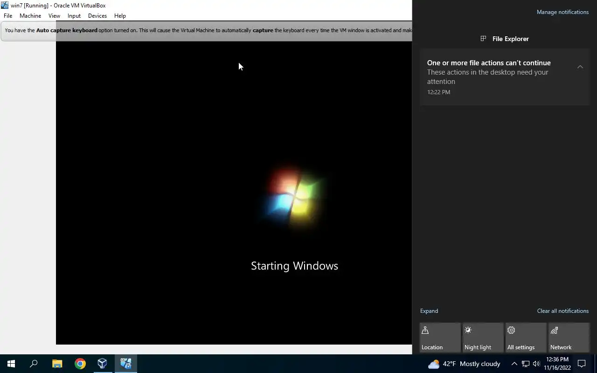Show hidden system tray icons

514,364
